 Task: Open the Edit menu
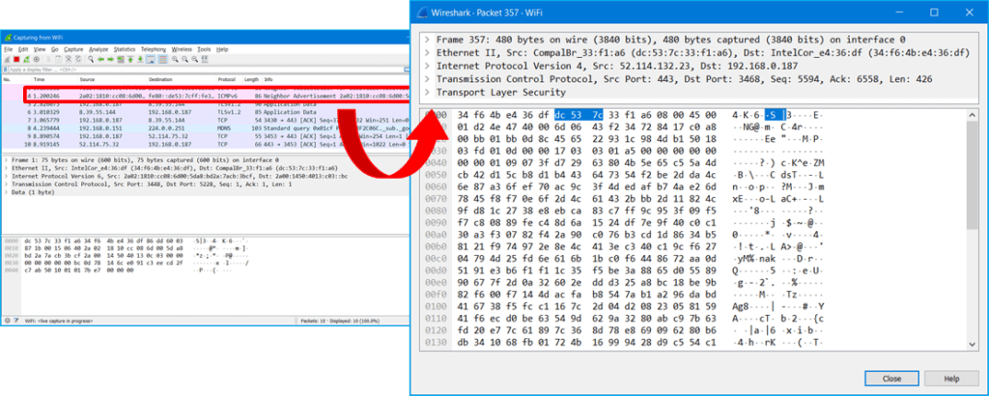click(x=23, y=49)
